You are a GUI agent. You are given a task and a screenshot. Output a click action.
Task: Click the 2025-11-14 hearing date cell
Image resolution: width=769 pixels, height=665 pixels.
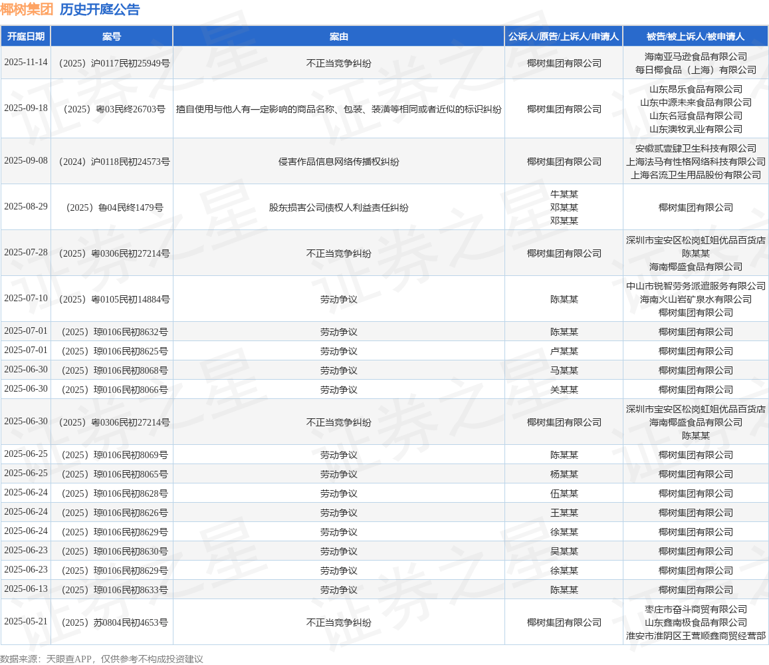coord(25,63)
